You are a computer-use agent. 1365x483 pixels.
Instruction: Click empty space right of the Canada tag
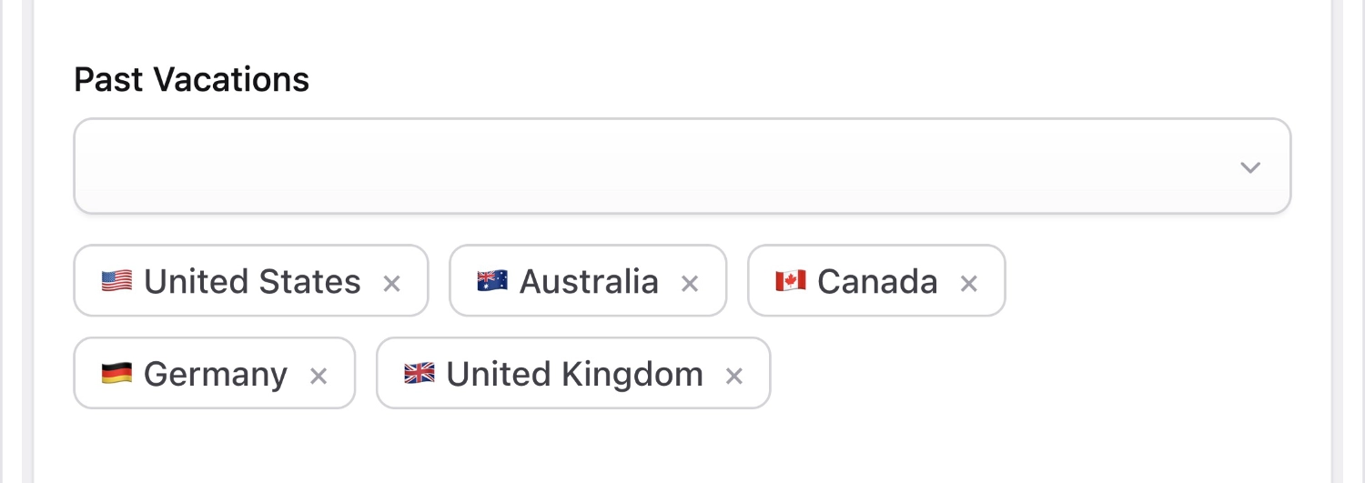pos(1147,282)
